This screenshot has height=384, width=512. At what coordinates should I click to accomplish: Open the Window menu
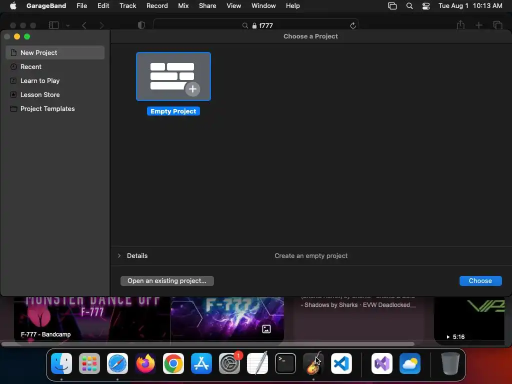tap(263, 6)
